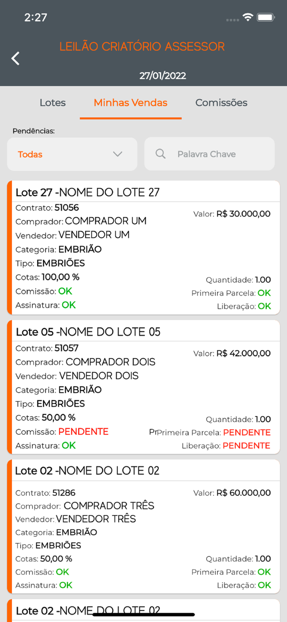
Task: Open the Pendências Todas dropdown
Action: click(x=72, y=154)
